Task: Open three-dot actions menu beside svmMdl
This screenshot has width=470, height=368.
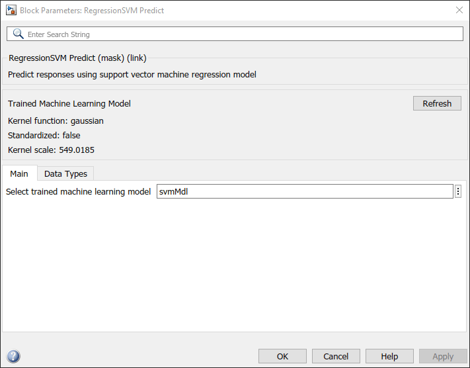Action: tap(458, 191)
